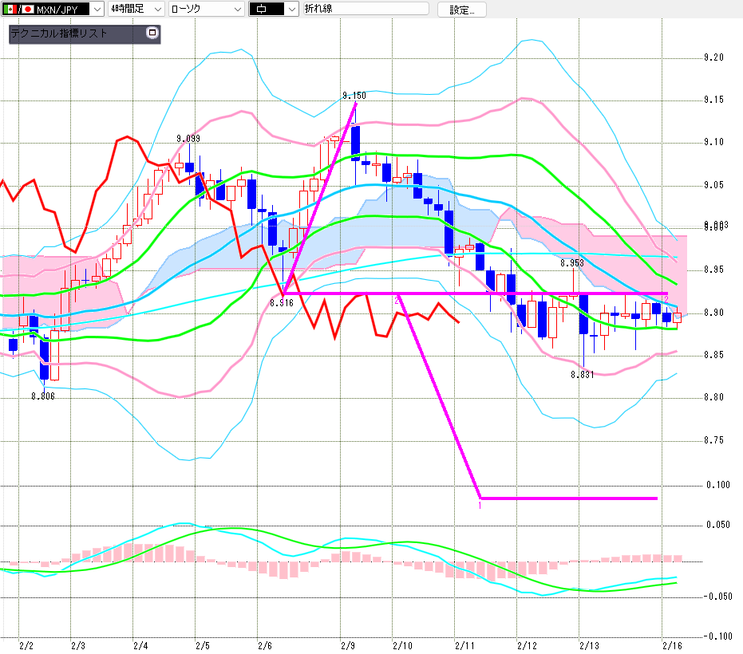
Task: Select the 8.831 low price label
Action: point(583,374)
